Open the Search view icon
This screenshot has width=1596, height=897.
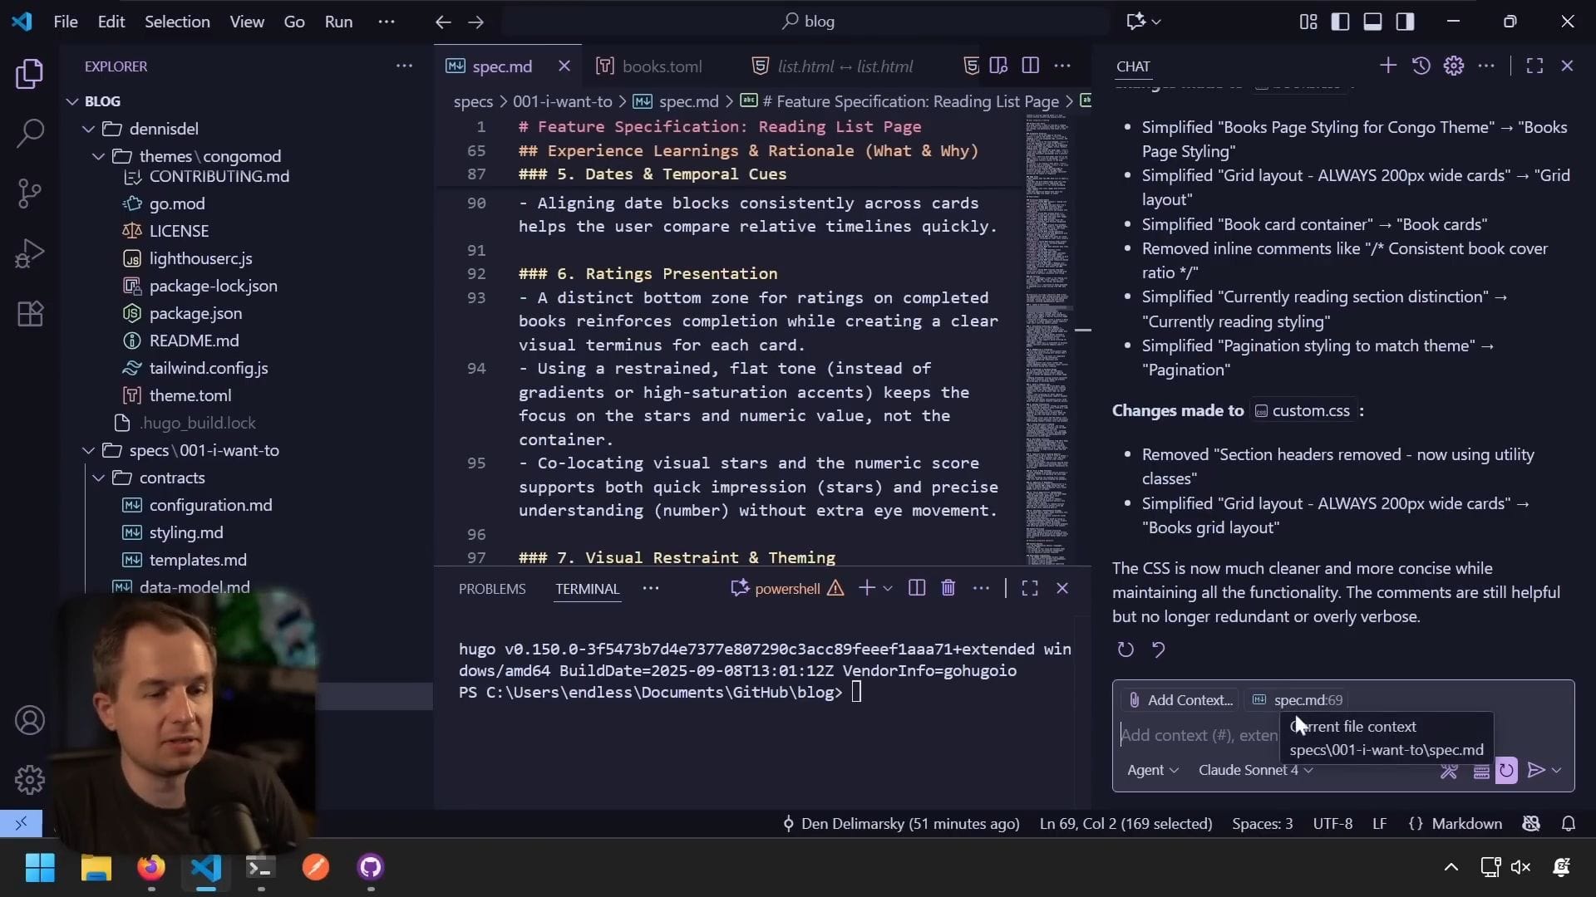(x=30, y=133)
